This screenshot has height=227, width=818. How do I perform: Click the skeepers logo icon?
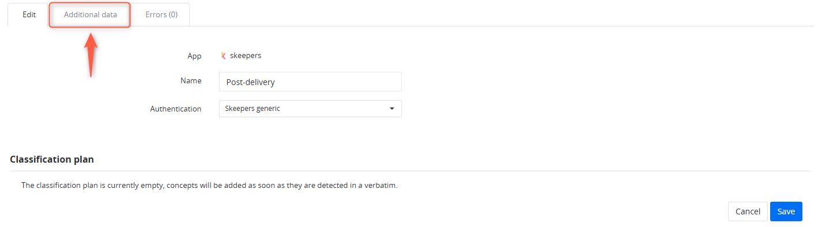[223, 56]
